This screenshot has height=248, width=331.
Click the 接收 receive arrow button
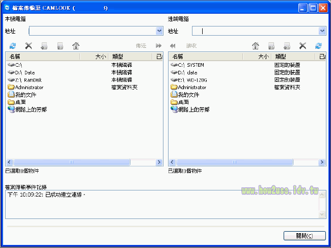[x=173, y=46]
